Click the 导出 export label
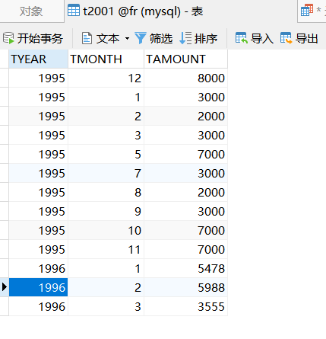326x339 pixels. click(x=306, y=39)
